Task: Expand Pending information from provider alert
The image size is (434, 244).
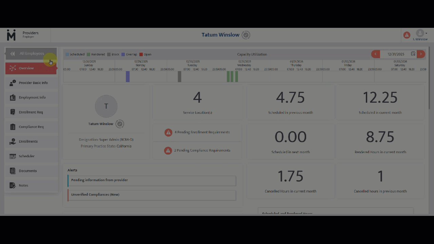Action: click(x=152, y=180)
